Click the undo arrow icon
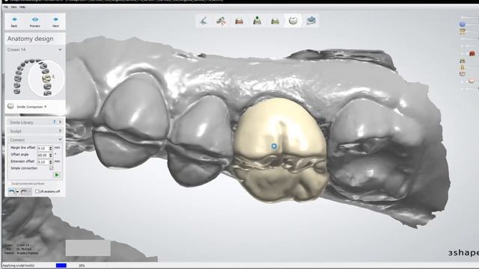This screenshot has height=269, width=479. 12,191
